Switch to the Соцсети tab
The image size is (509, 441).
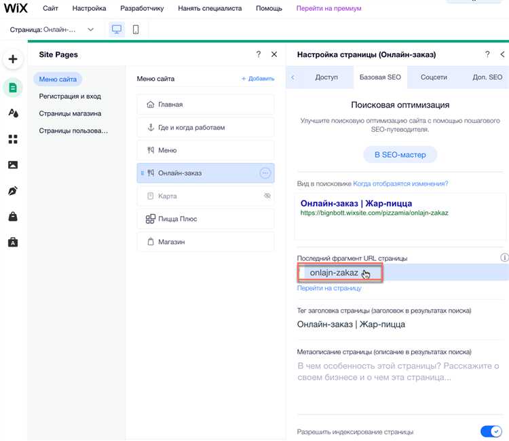[434, 77]
